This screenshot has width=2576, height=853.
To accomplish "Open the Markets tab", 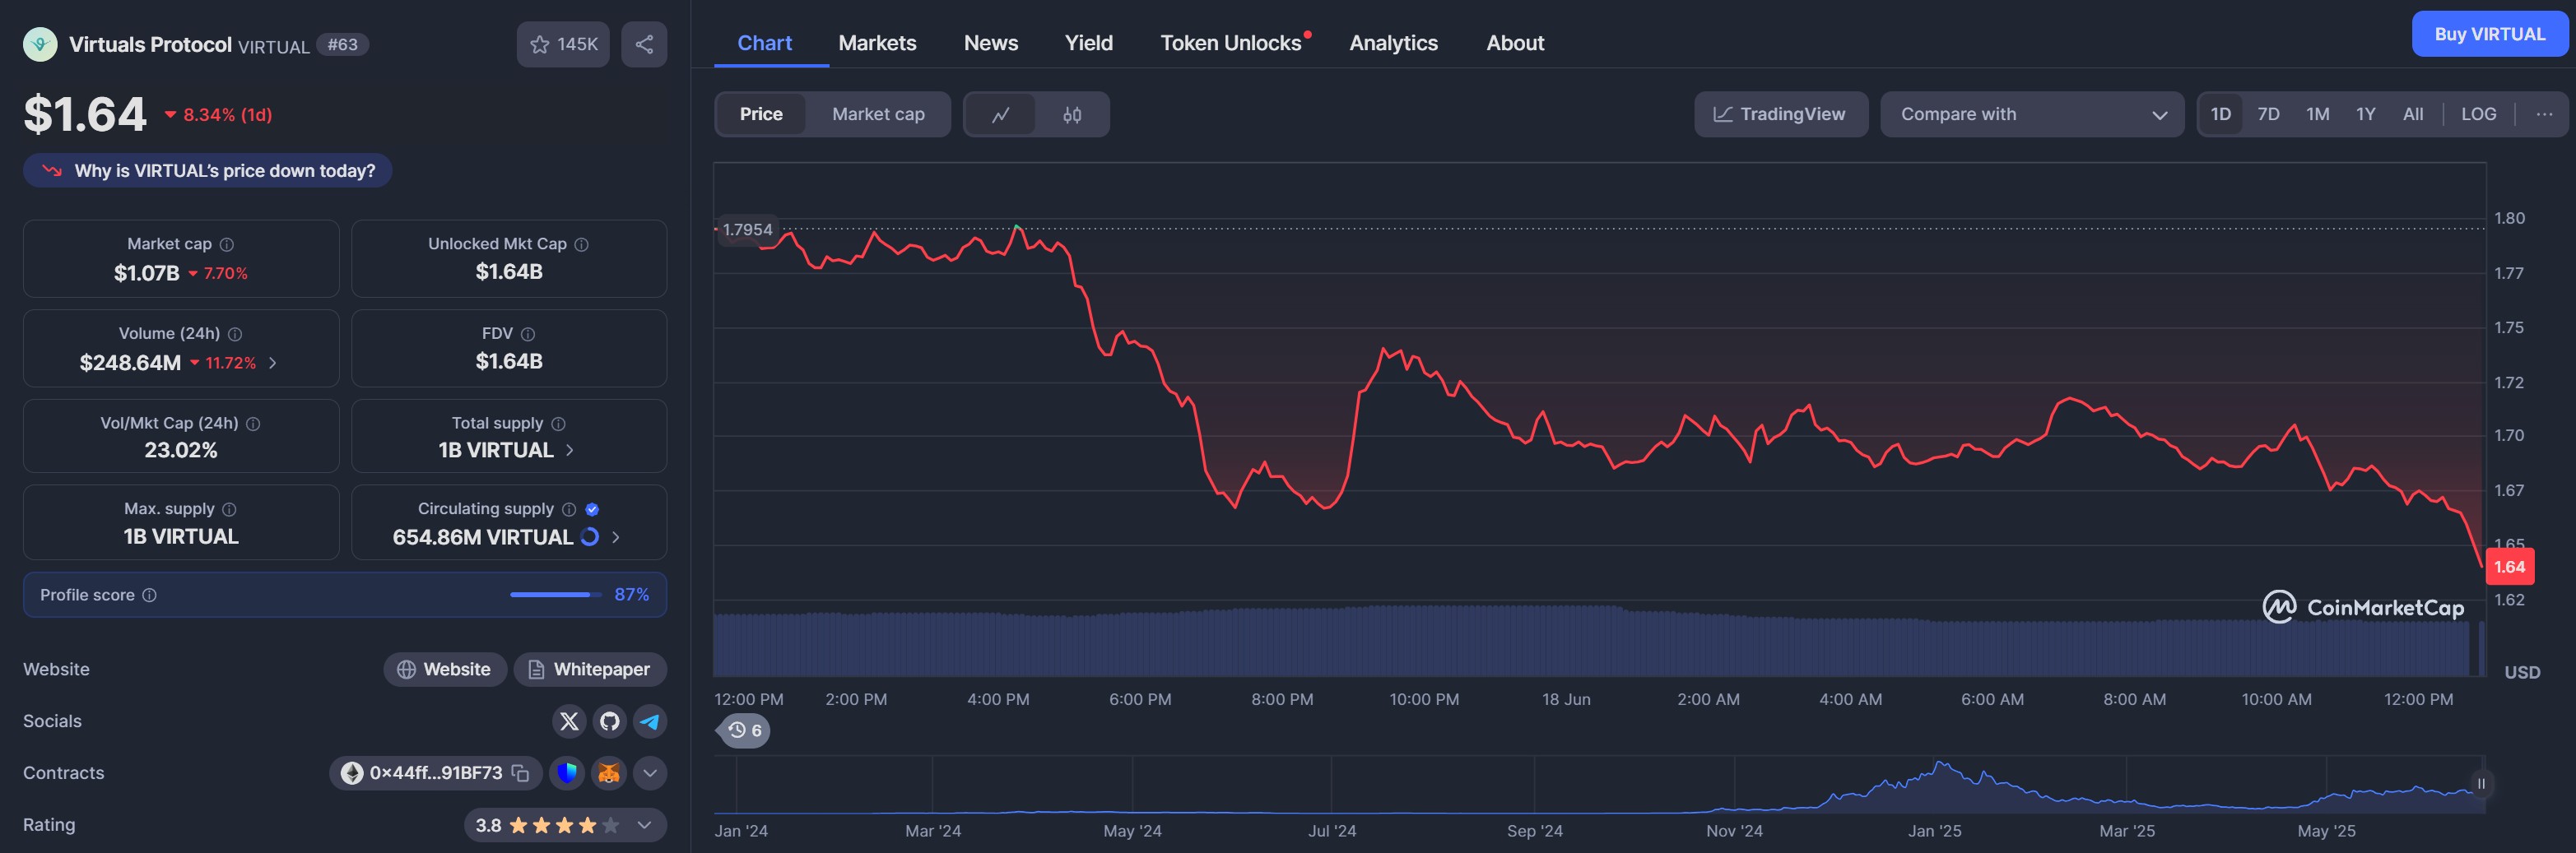I will tap(877, 43).
